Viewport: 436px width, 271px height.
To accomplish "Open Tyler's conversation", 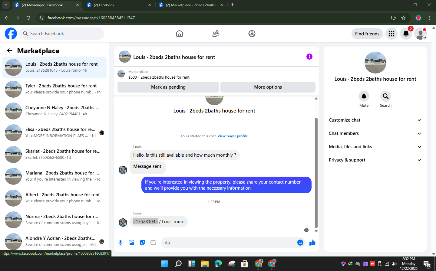I will [54, 89].
